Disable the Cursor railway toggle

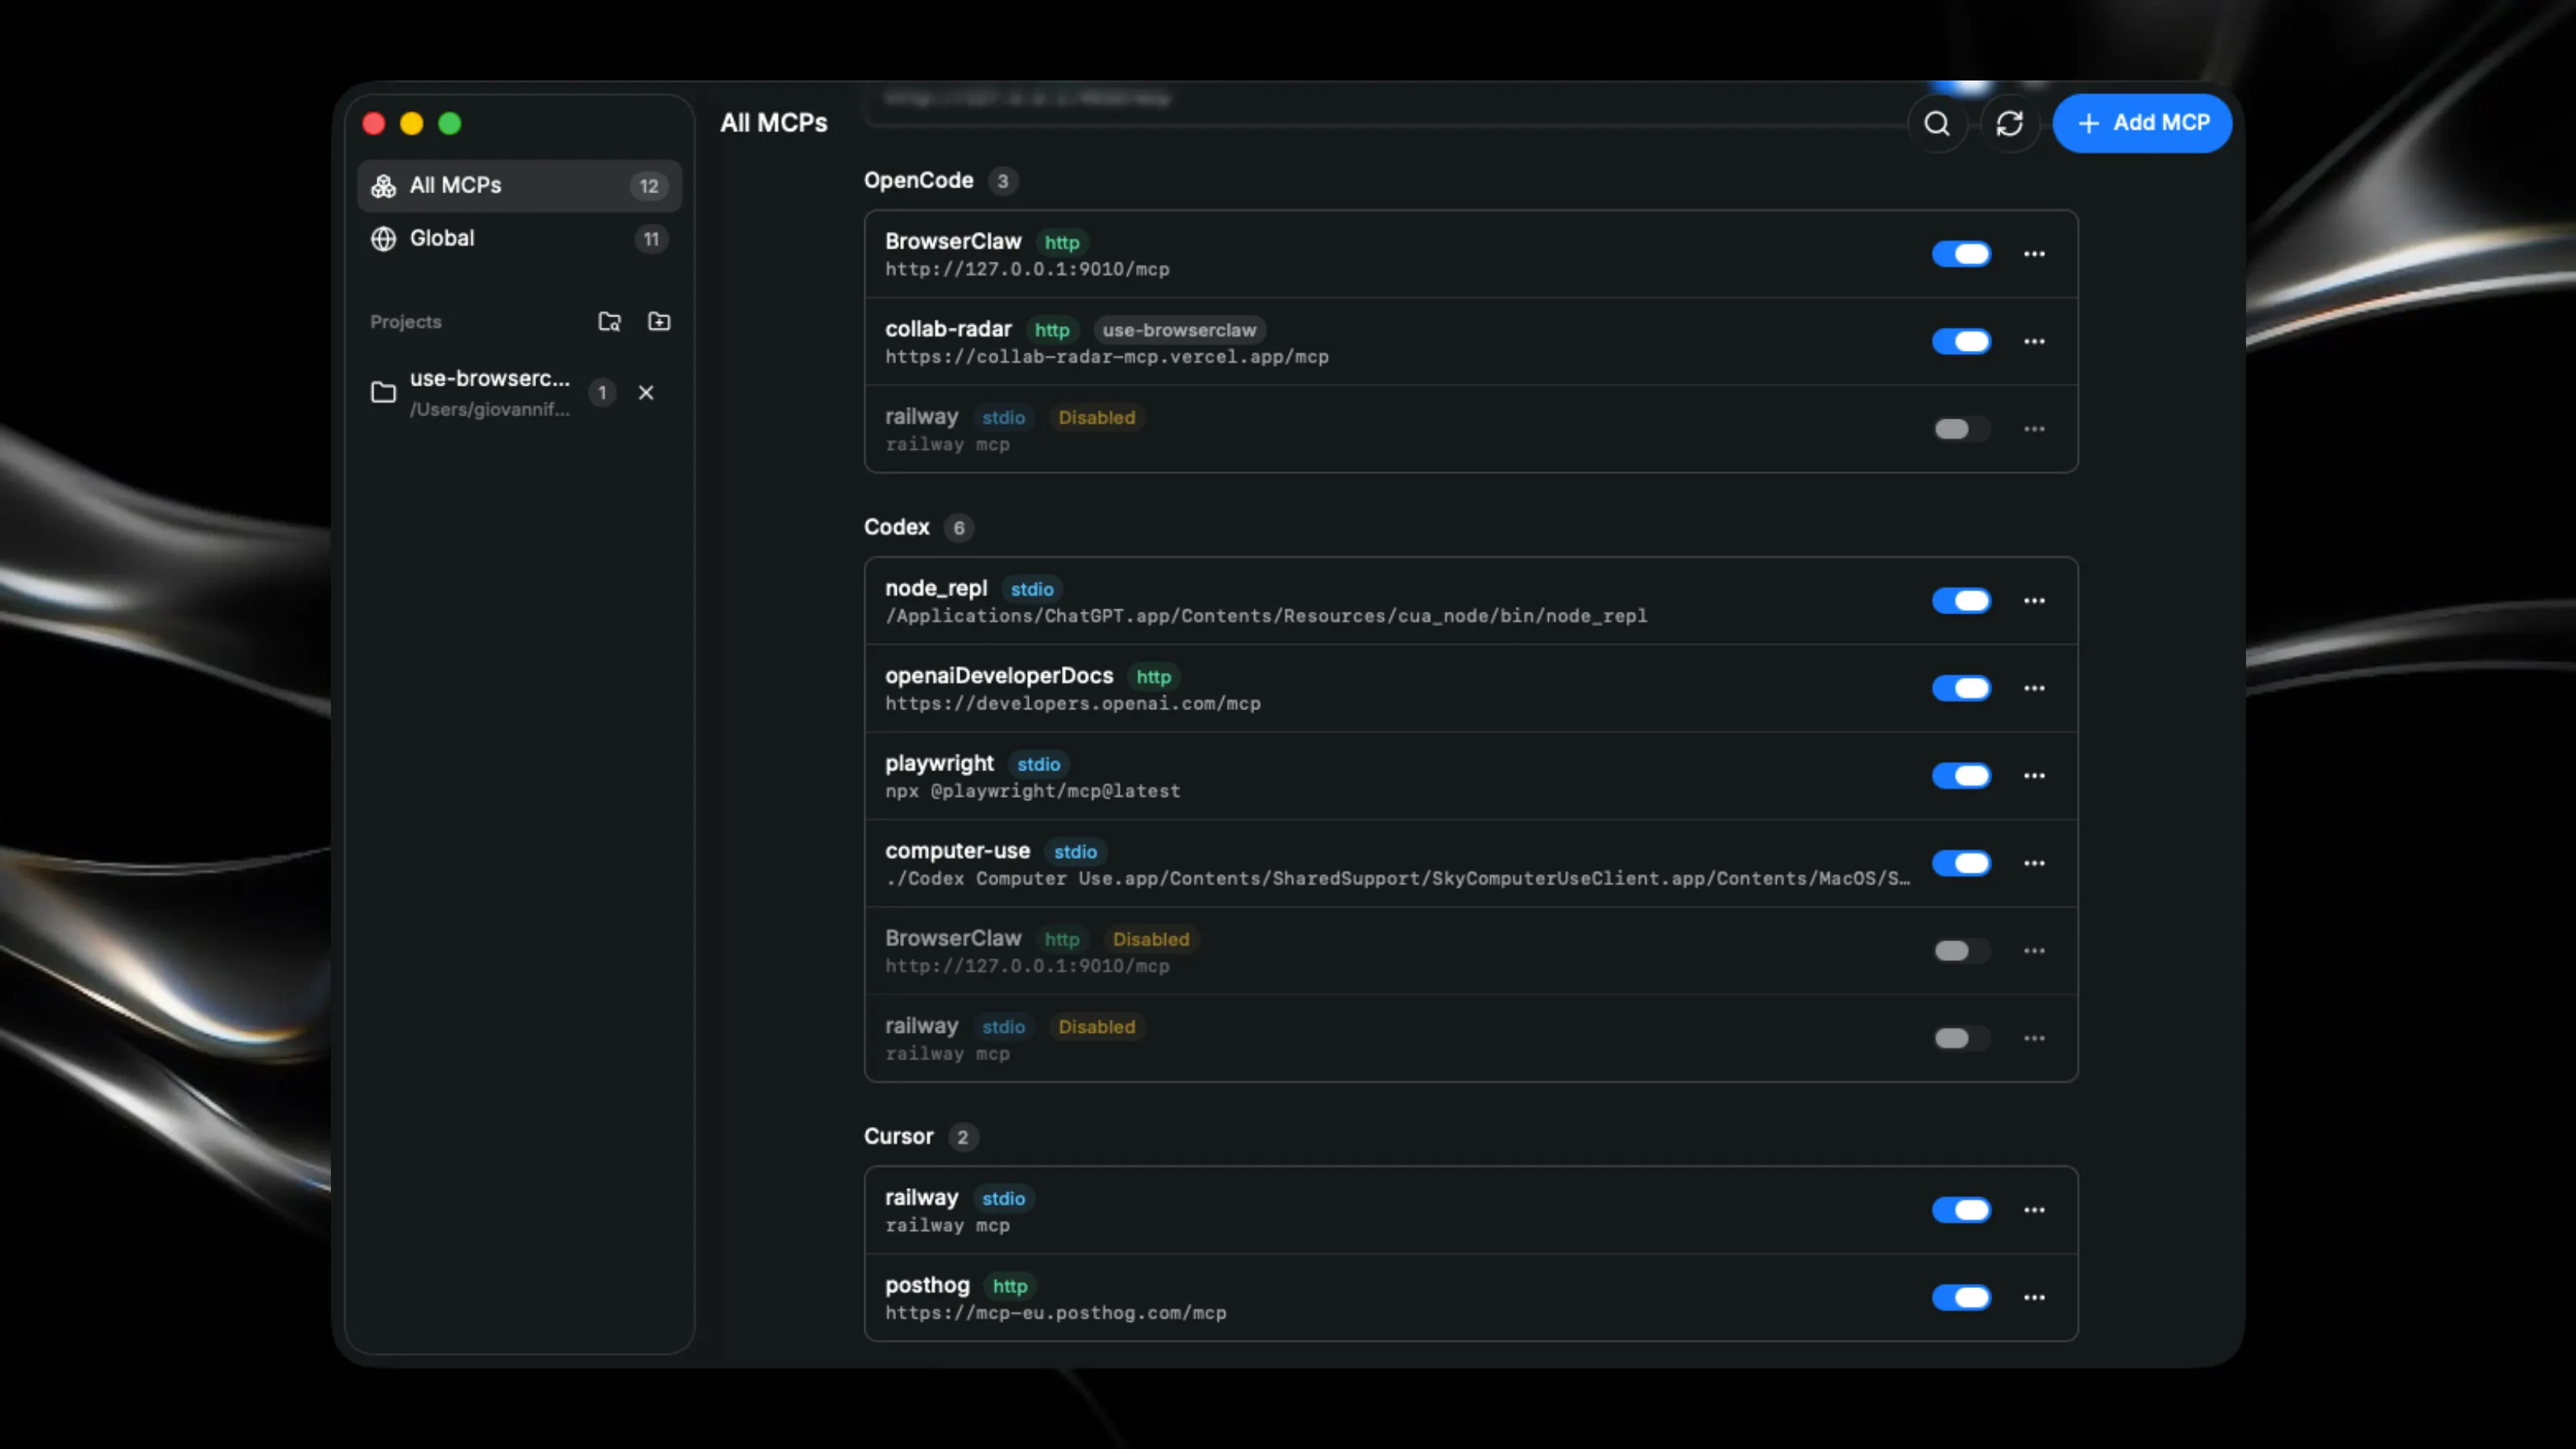pos(1961,1210)
